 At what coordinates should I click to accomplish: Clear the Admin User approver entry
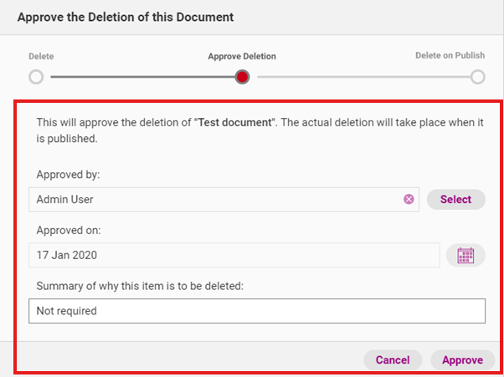(x=409, y=200)
